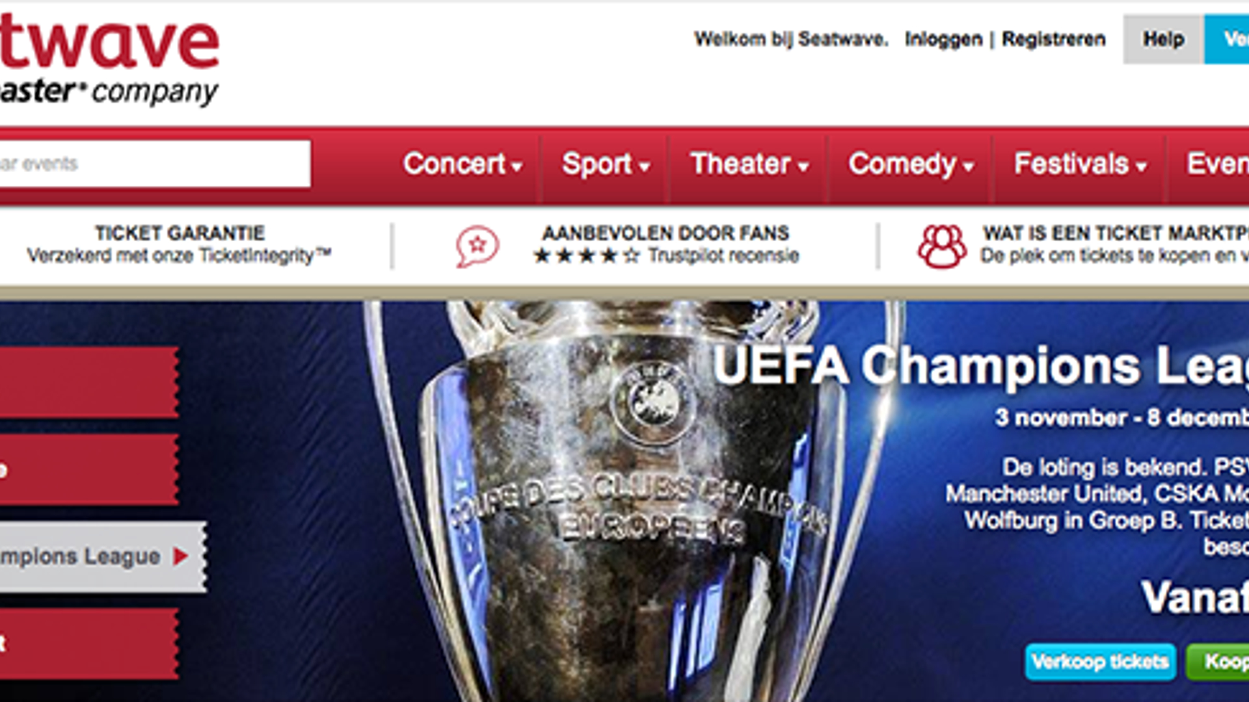Click the Trustpilot speech bubble star icon
1249x702 pixels.
pos(477,246)
